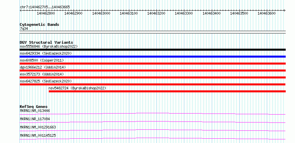Select the 140462800 ruler position label
Viewport: 295px width, 143px height.
[x=46, y=13]
